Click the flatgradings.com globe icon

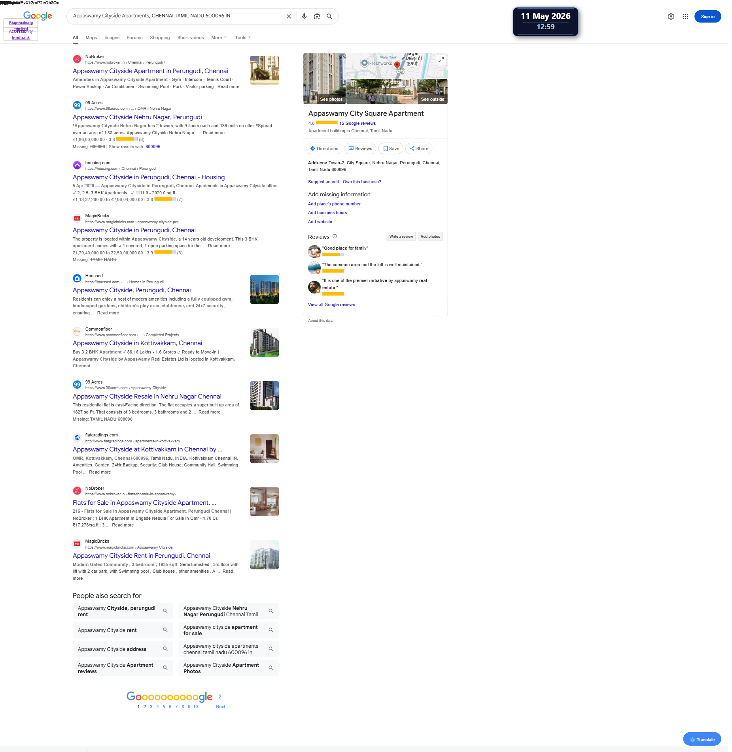(77, 438)
